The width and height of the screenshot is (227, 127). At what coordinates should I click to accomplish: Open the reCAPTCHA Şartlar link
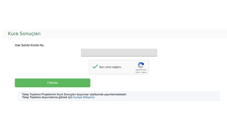click(144, 72)
